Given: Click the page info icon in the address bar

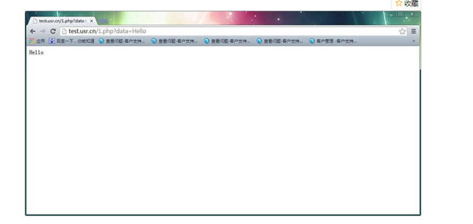Looking at the screenshot, I should [x=64, y=31].
